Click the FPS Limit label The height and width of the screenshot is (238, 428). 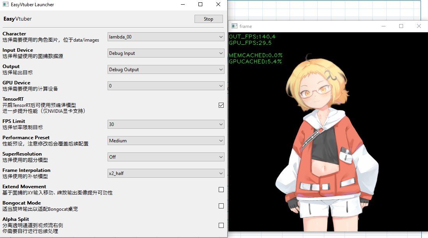[14, 121]
